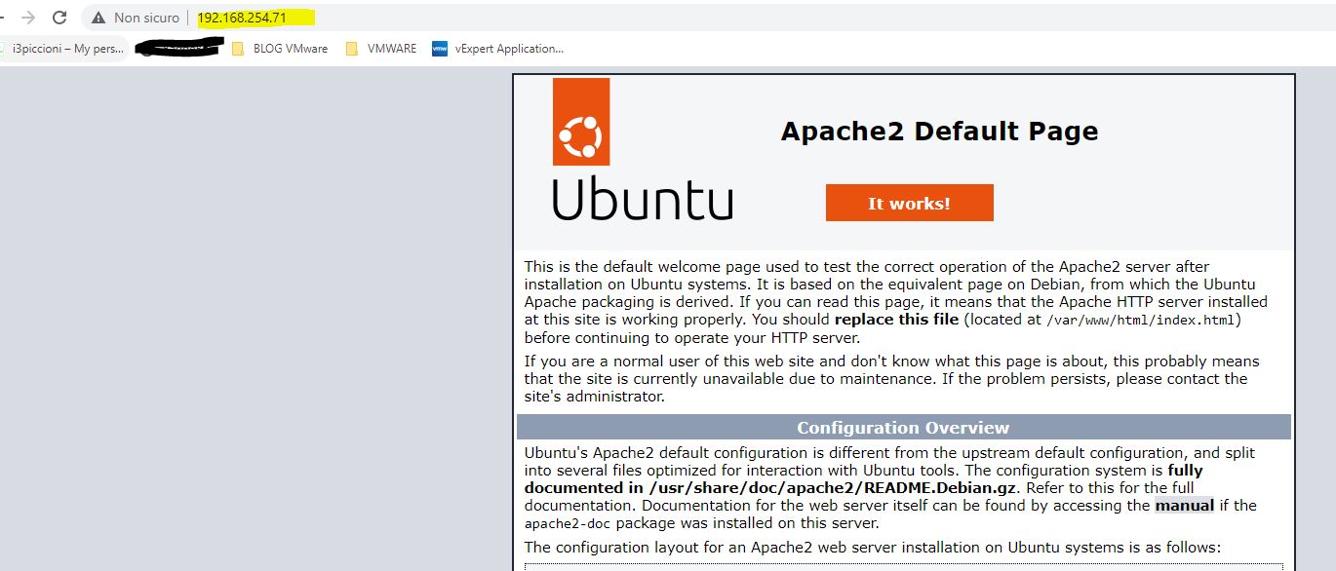Click the folder icon beside BLOG VMware
The height and width of the screenshot is (571, 1336).
click(238, 49)
